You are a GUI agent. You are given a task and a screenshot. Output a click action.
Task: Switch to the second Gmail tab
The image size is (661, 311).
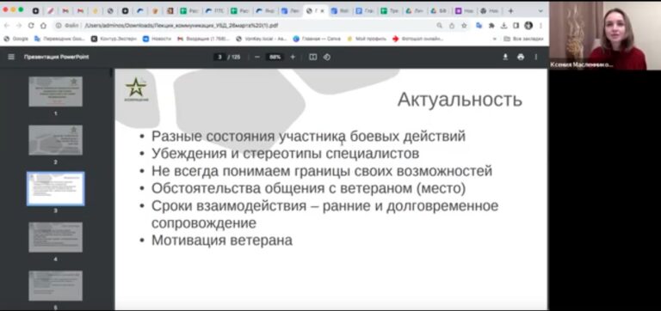coord(80,11)
